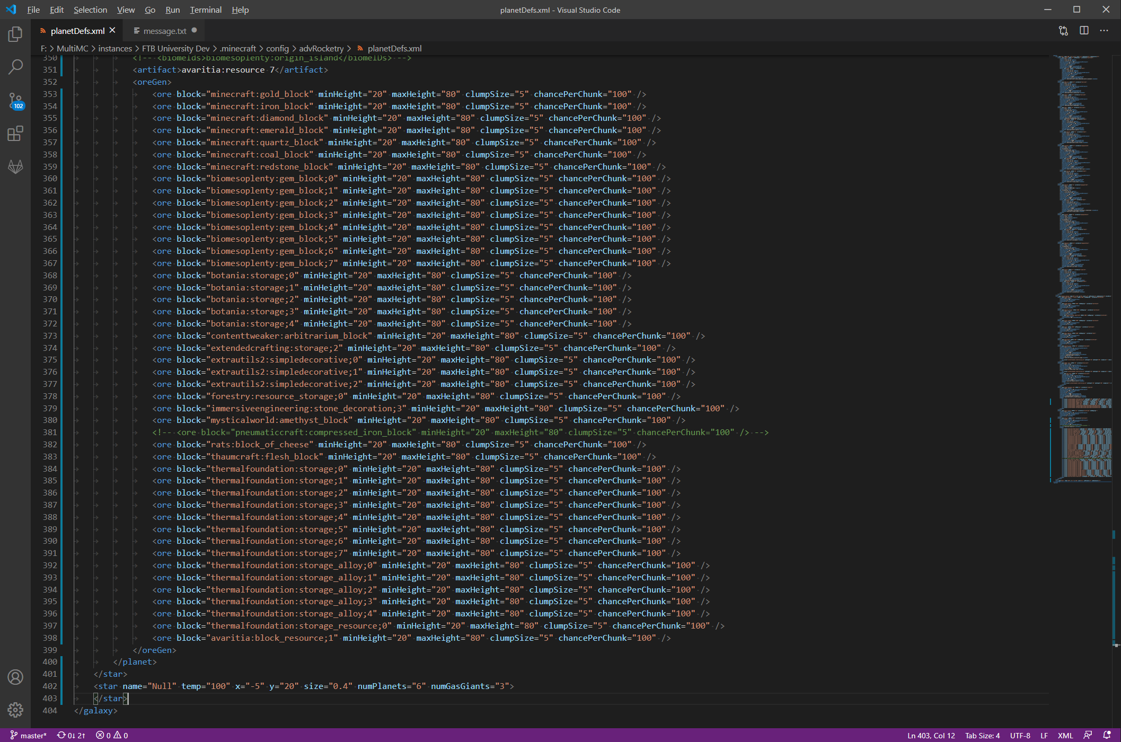Open the Explorer view in activity bar
Image resolution: width=1121 pixels, height=742 pixels.
[15, 34]
